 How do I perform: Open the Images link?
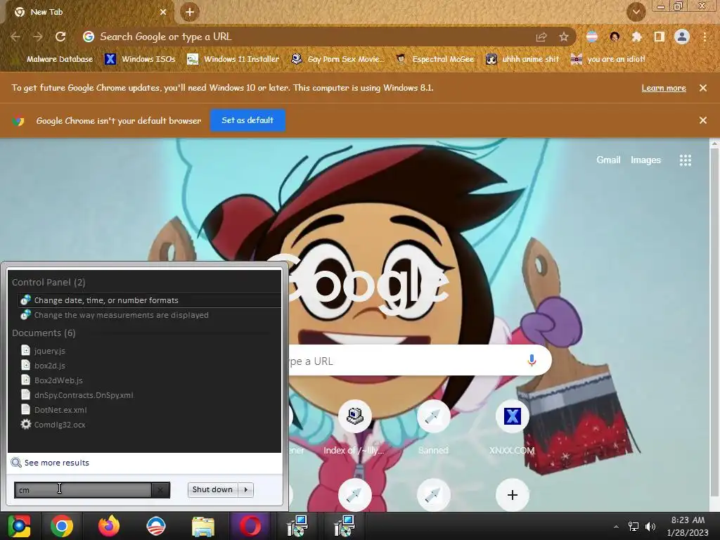(x=645, y=160)
